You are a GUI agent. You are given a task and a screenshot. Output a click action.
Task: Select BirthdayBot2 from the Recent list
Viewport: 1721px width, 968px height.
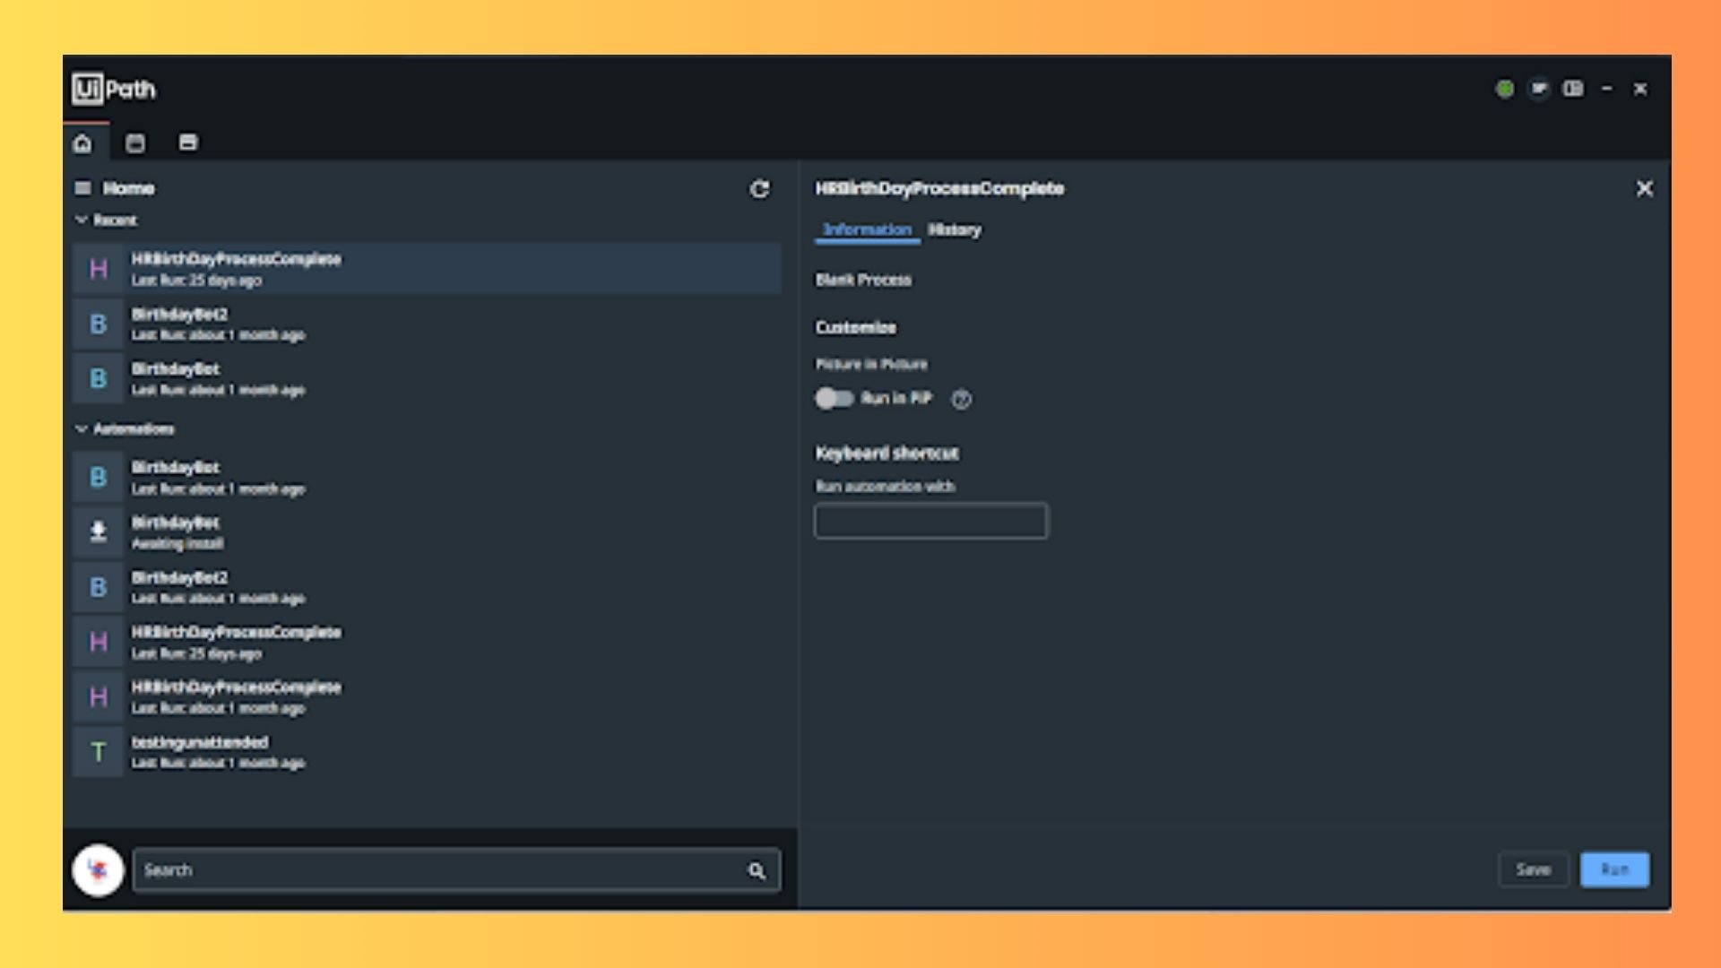tap(224, 324)
